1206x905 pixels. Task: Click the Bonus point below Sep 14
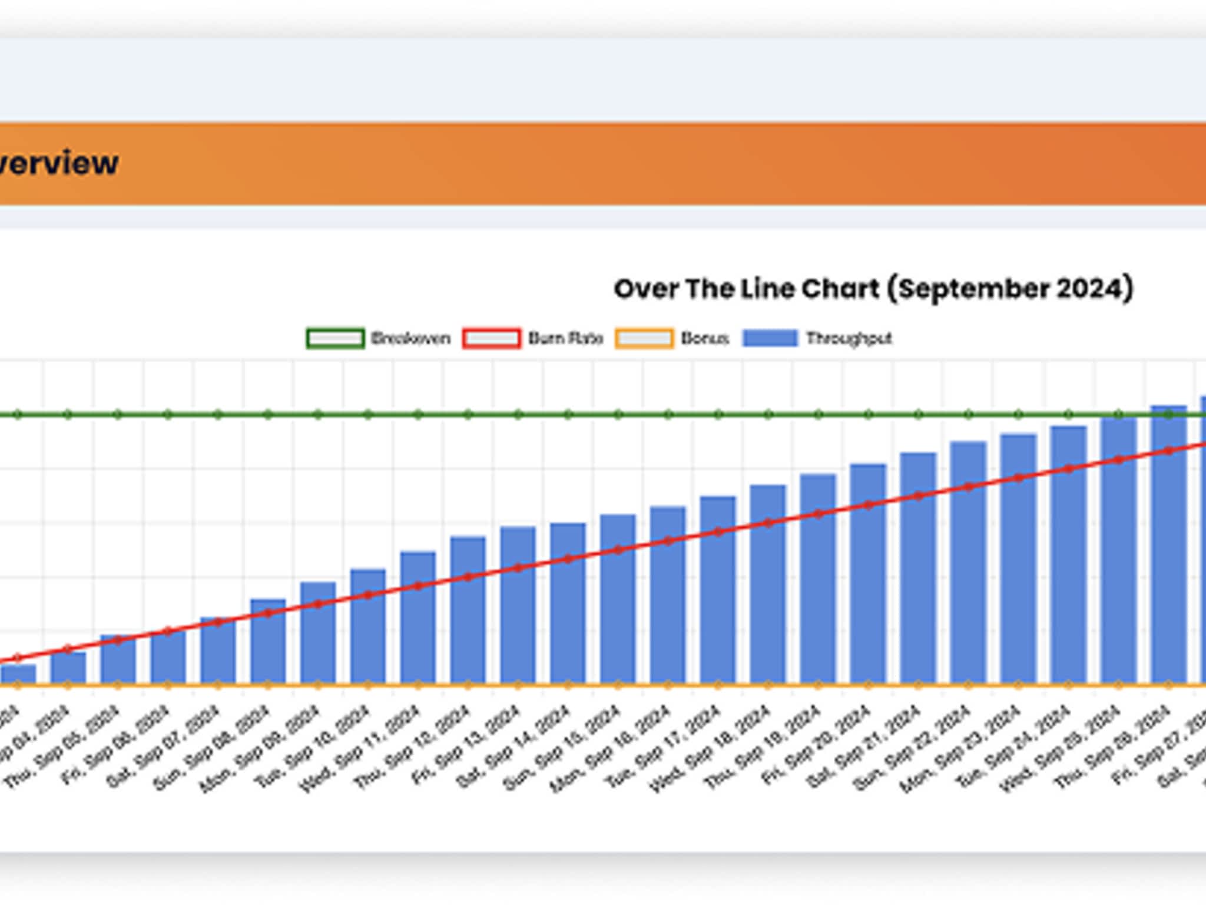568,685
